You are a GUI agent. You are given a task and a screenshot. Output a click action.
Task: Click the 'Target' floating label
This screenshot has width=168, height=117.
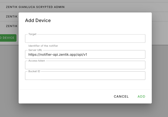(x=32, y=34)
